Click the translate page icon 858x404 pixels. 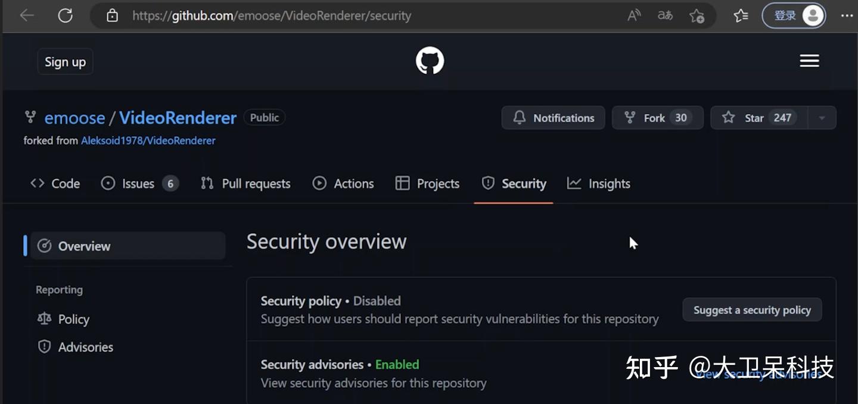click(665, 15)
